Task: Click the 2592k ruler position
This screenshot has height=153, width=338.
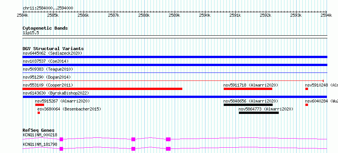Action: tap(266, 15)
